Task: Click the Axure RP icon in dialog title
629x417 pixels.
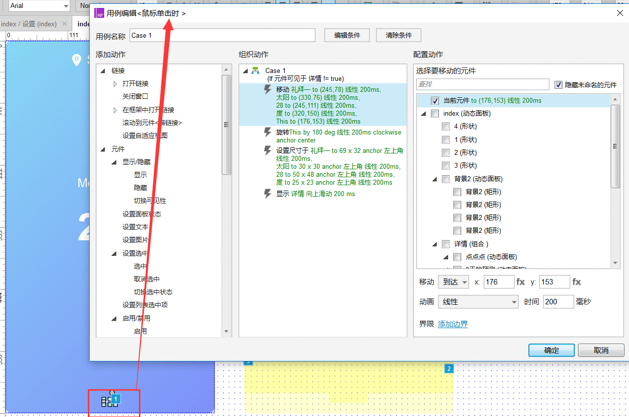Action: (99, 13)
